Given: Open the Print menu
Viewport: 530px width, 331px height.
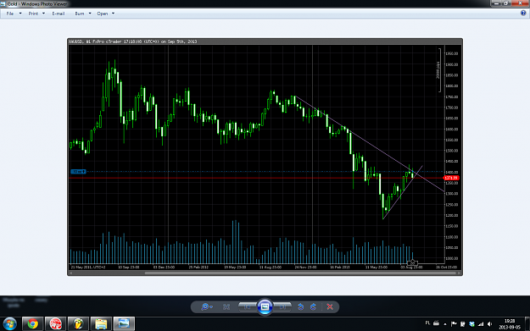Looking at the screenshot, I should point(33,14).
